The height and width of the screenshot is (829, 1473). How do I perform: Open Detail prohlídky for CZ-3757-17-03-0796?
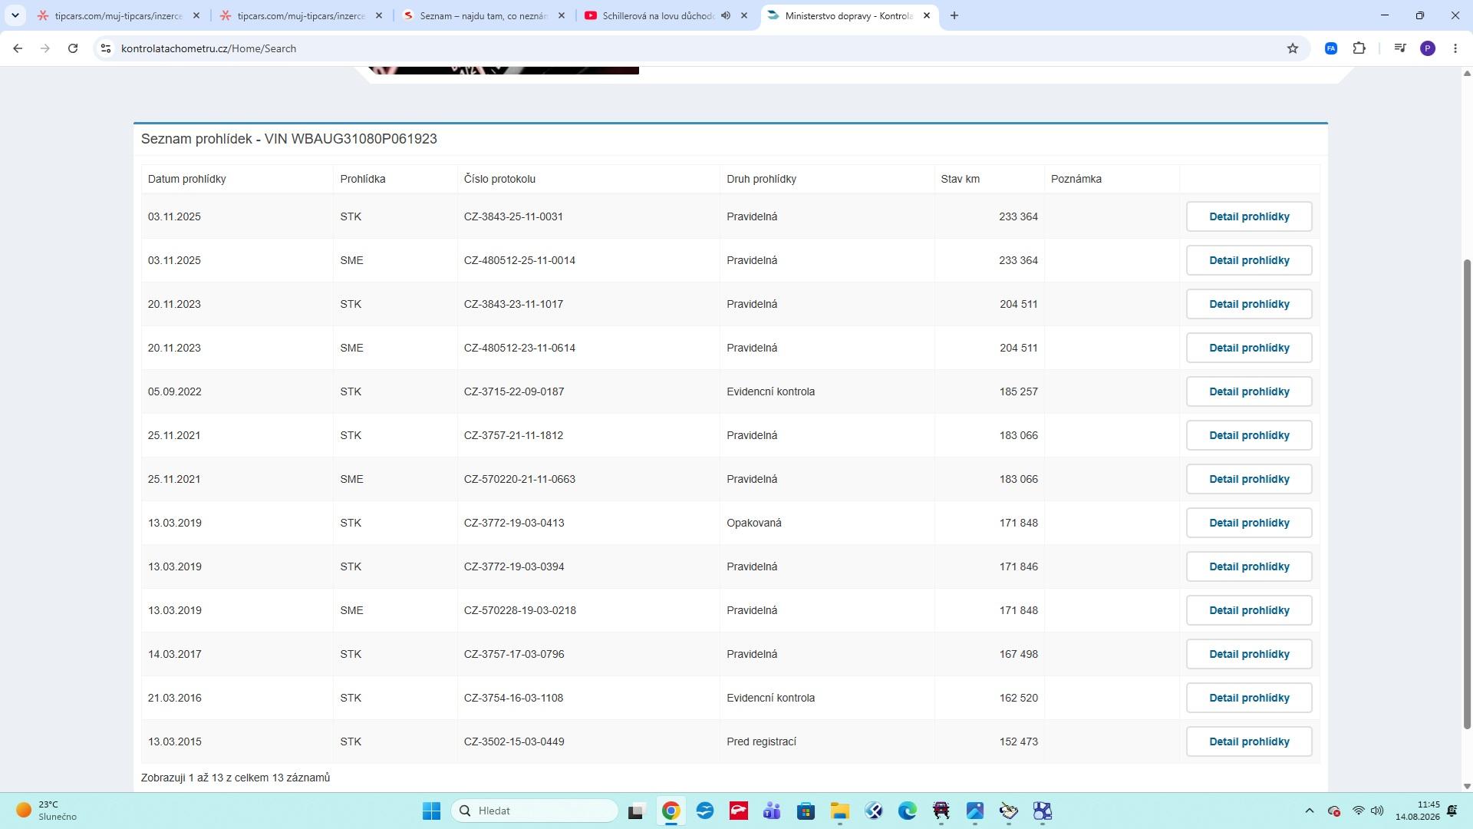[1249, 654]
